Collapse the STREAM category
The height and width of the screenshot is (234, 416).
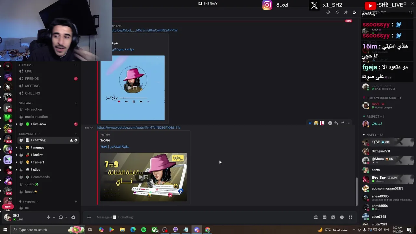26,103
